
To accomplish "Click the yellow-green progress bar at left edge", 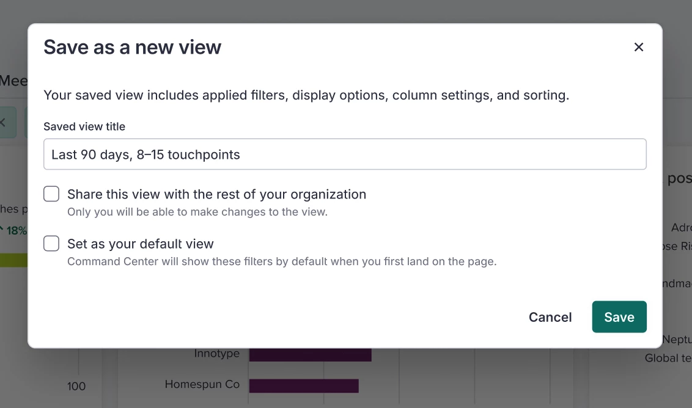I will 13,260.
